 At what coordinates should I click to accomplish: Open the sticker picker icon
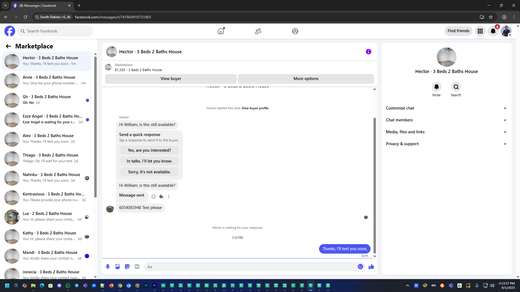tap(127, 267)
